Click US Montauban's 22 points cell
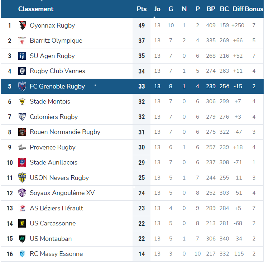This screenshot has width=264, height=262. pos(141,239)
